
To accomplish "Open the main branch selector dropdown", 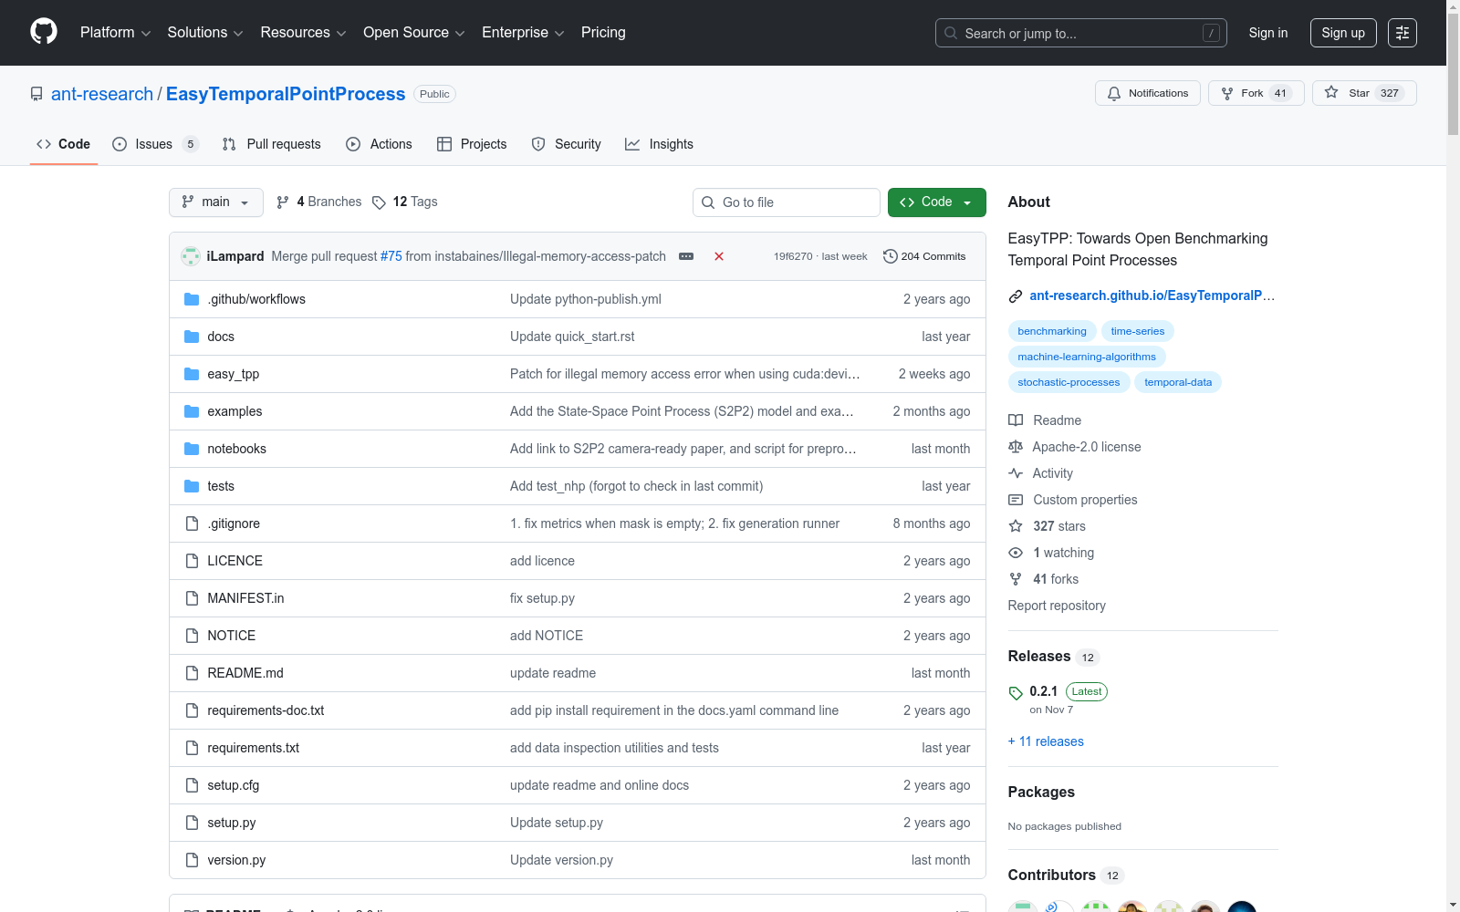I will point(216,202).
